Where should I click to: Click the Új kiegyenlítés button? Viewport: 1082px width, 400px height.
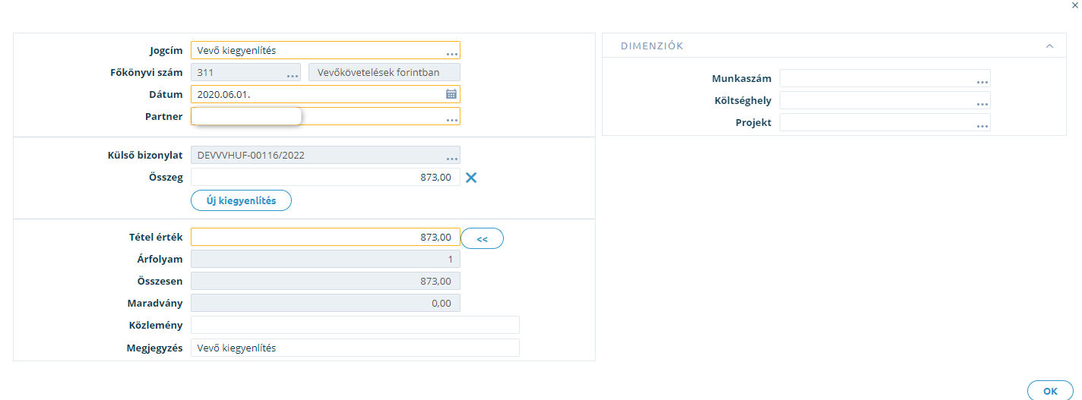pos(241,200)
